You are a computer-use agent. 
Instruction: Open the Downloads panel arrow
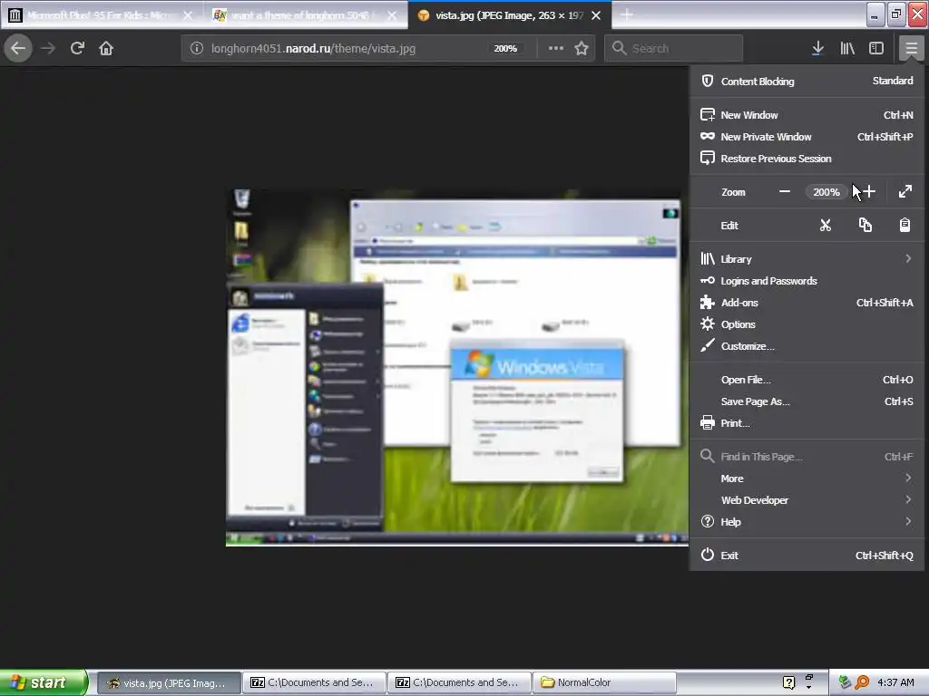pos(817,48)
